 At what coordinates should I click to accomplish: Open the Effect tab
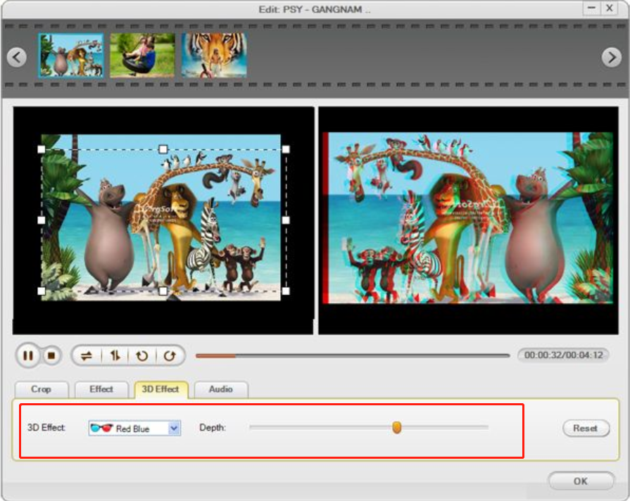point(101,389)
